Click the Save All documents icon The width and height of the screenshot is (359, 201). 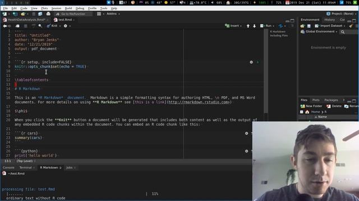pos(40,14)
